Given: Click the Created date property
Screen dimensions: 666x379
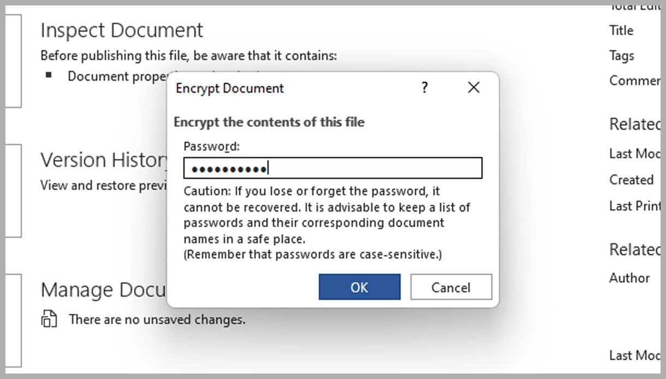Looking at the screenshot, I should [x=631, y=180].
